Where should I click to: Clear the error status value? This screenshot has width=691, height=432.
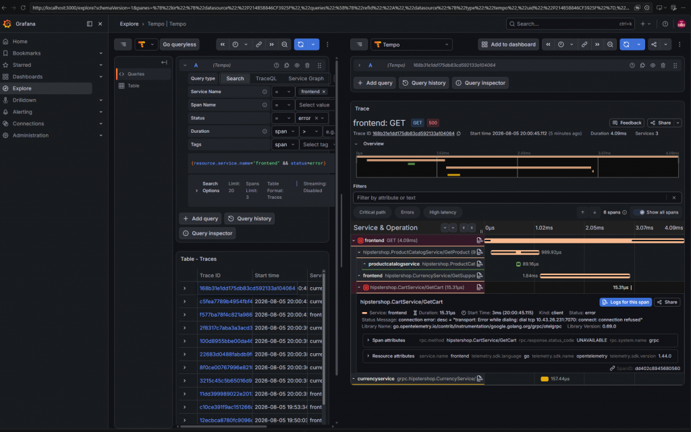pyautogui.click(x=316, y=118)
